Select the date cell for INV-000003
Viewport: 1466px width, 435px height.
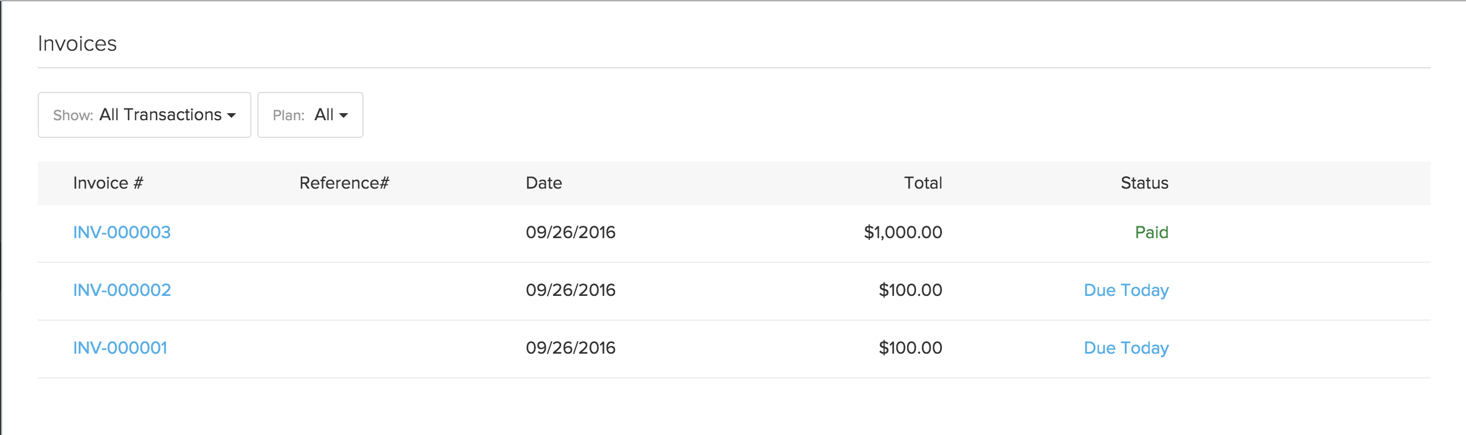(x=570, y=232)
